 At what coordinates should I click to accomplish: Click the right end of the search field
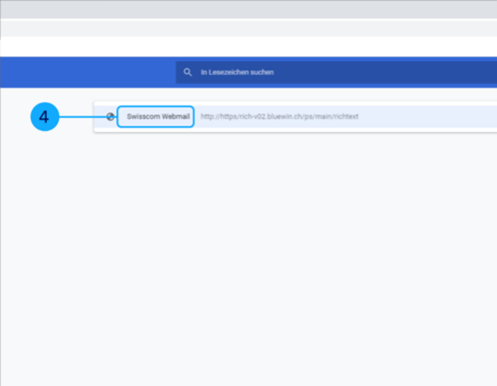[x=477, y=73]
